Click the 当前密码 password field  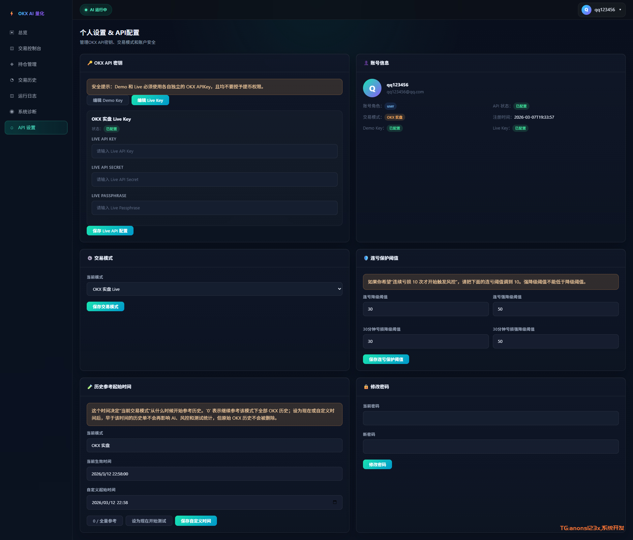[x=490, y=418]
